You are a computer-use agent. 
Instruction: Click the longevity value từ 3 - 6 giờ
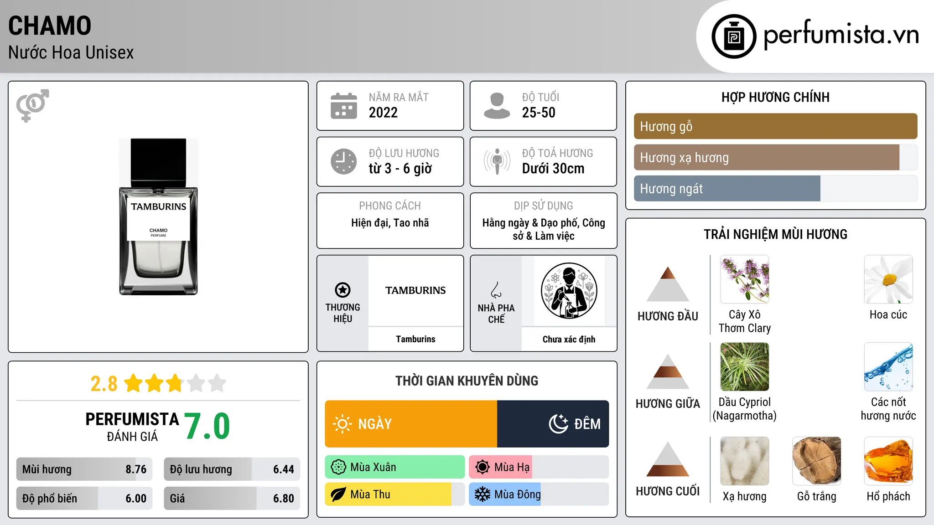(400, 169)
